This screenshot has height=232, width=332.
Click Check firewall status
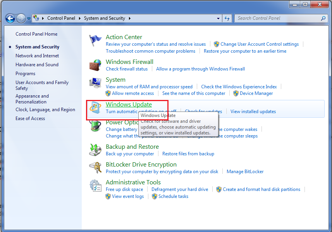(x=127, y=69)
